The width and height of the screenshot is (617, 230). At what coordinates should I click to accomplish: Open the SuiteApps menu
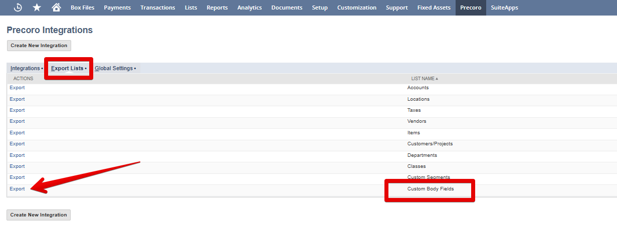pyautogui.click(x=505, y=8)
